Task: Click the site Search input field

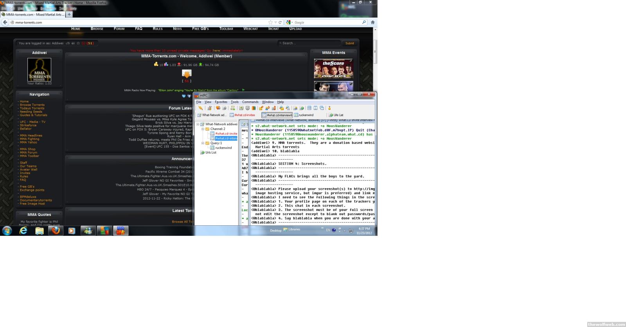Action: click(x=309, y=43)
